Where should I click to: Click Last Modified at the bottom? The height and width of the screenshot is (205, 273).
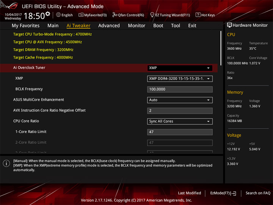pyautogui.click(x=190, y=193)
